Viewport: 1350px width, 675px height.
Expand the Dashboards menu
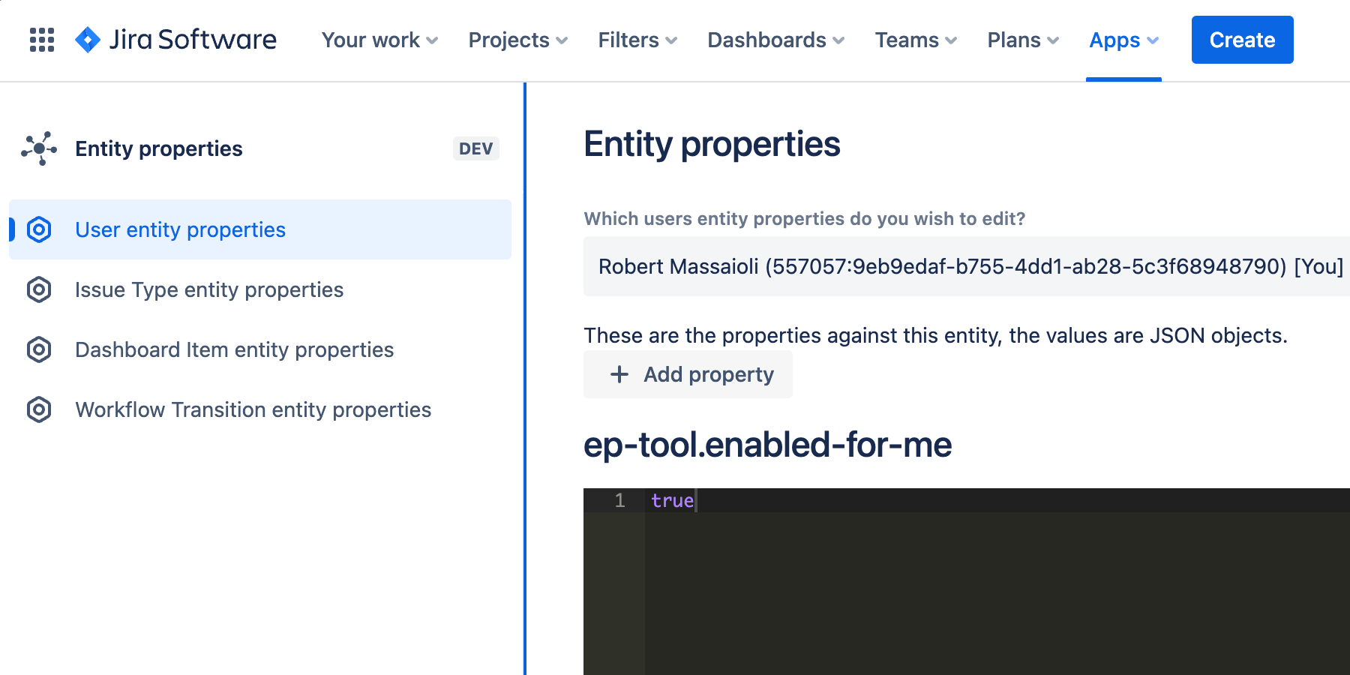point(776,40)
